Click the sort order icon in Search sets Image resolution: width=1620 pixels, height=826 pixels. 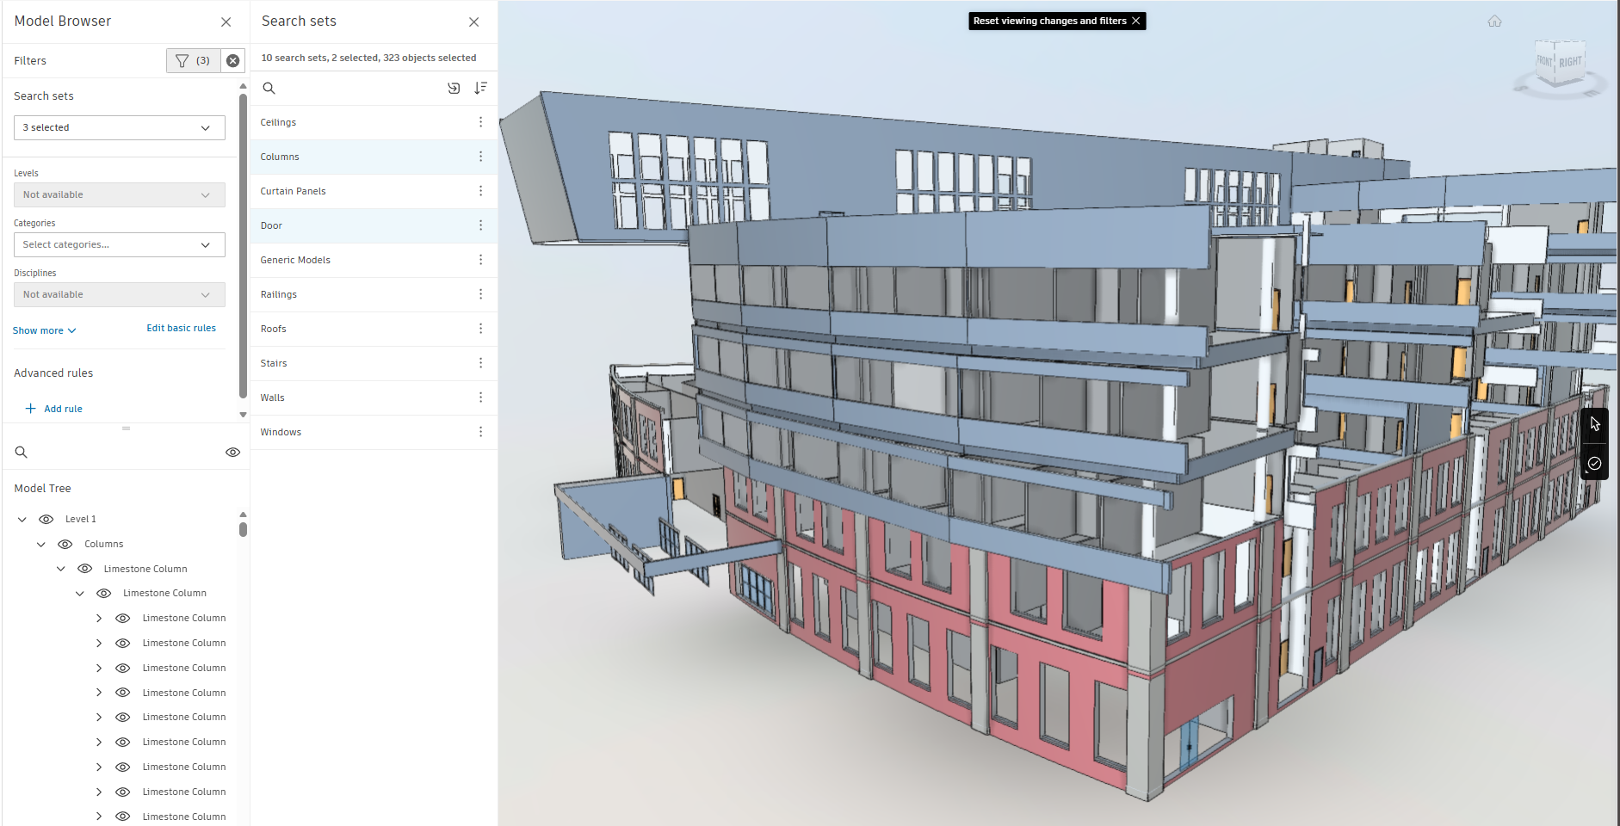pos(480,88)
